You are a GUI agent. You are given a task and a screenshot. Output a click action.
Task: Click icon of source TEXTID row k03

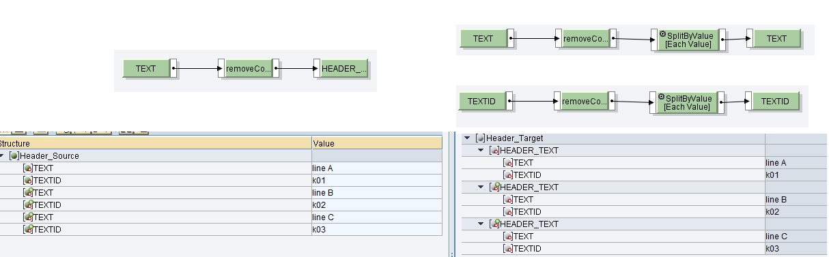(28, 230)
